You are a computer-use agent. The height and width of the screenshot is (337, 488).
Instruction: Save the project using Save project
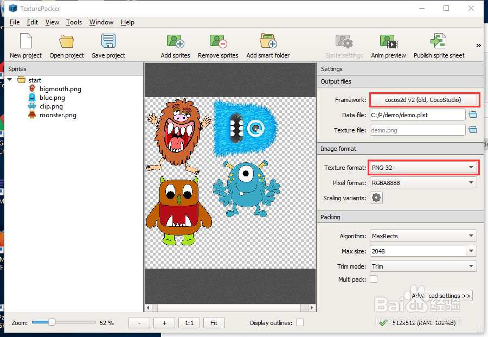(x=108, y=46)
